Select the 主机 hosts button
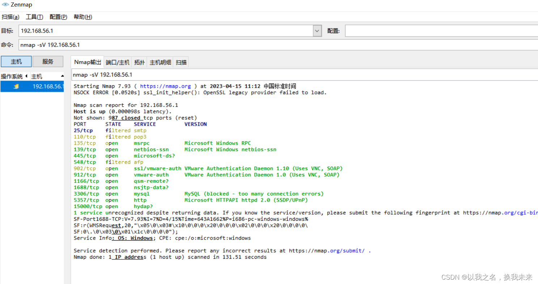The height and width of the screenshot is (284, 538). pos(16,61)
